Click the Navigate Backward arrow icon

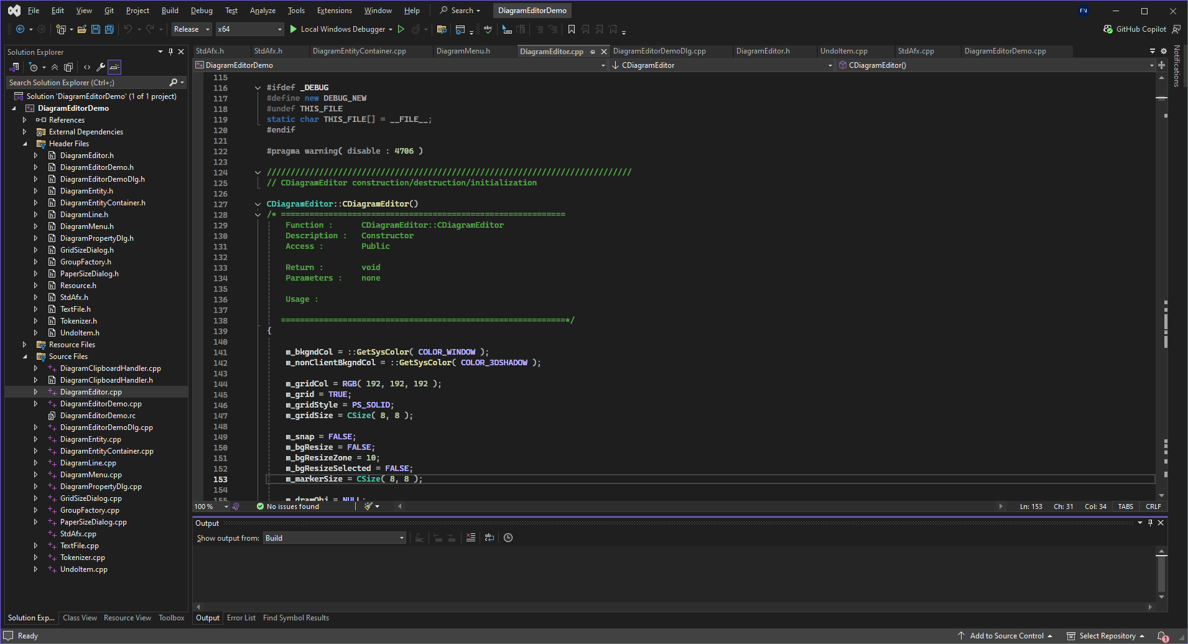tap(20, 29)
